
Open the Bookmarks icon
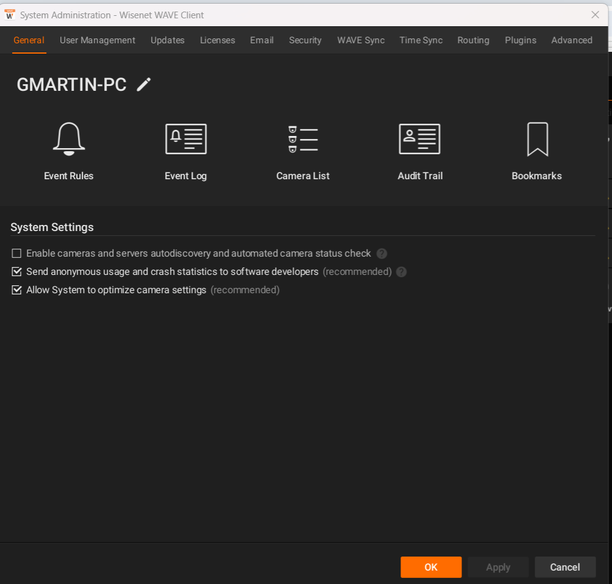pyautogui.click(x=538, y=139)
